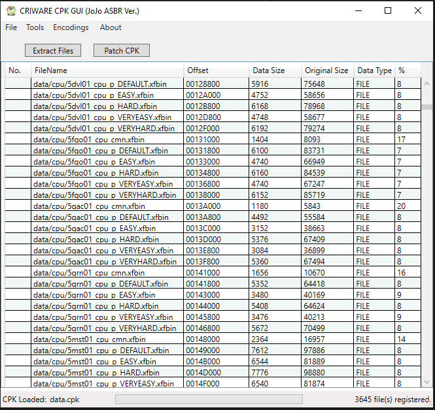Viewport: 435px width, 410px height.
Task: Maximize the CPK GUI window
Action: pyautogui.click(x=388, y=10)
